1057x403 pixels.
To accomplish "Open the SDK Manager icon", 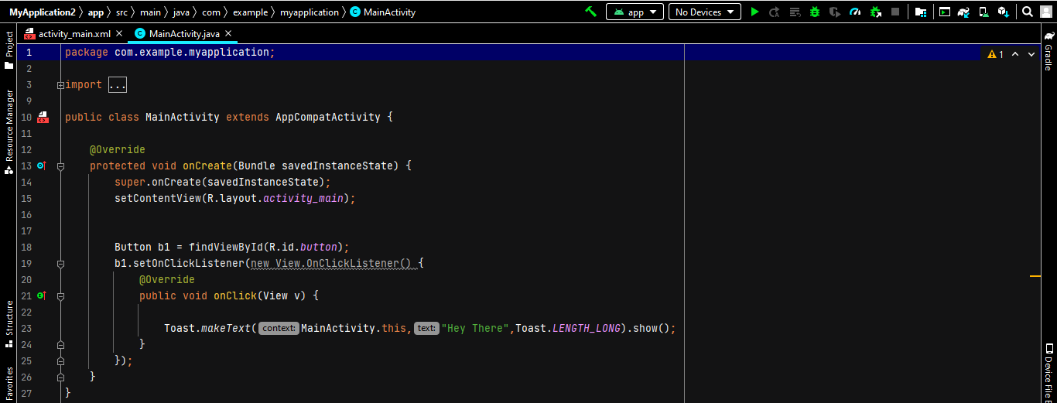I will [1003, 12].
